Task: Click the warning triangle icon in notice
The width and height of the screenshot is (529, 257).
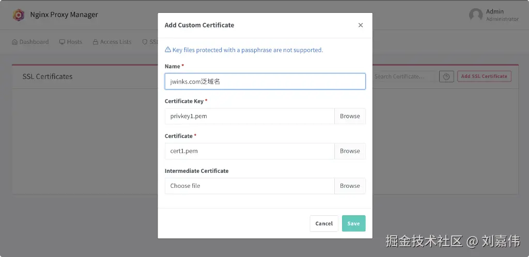Action: click(x=168, y=50)
